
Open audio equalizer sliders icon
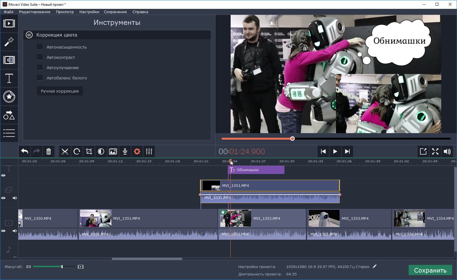pyautogui.click(x=149, y=151)
